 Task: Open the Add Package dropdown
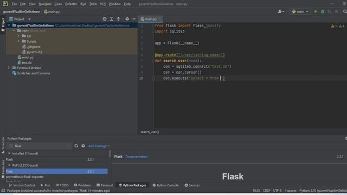[x=99, y=146]
